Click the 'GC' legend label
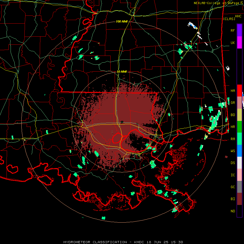The image size is (244, 244). click(233, 187)
